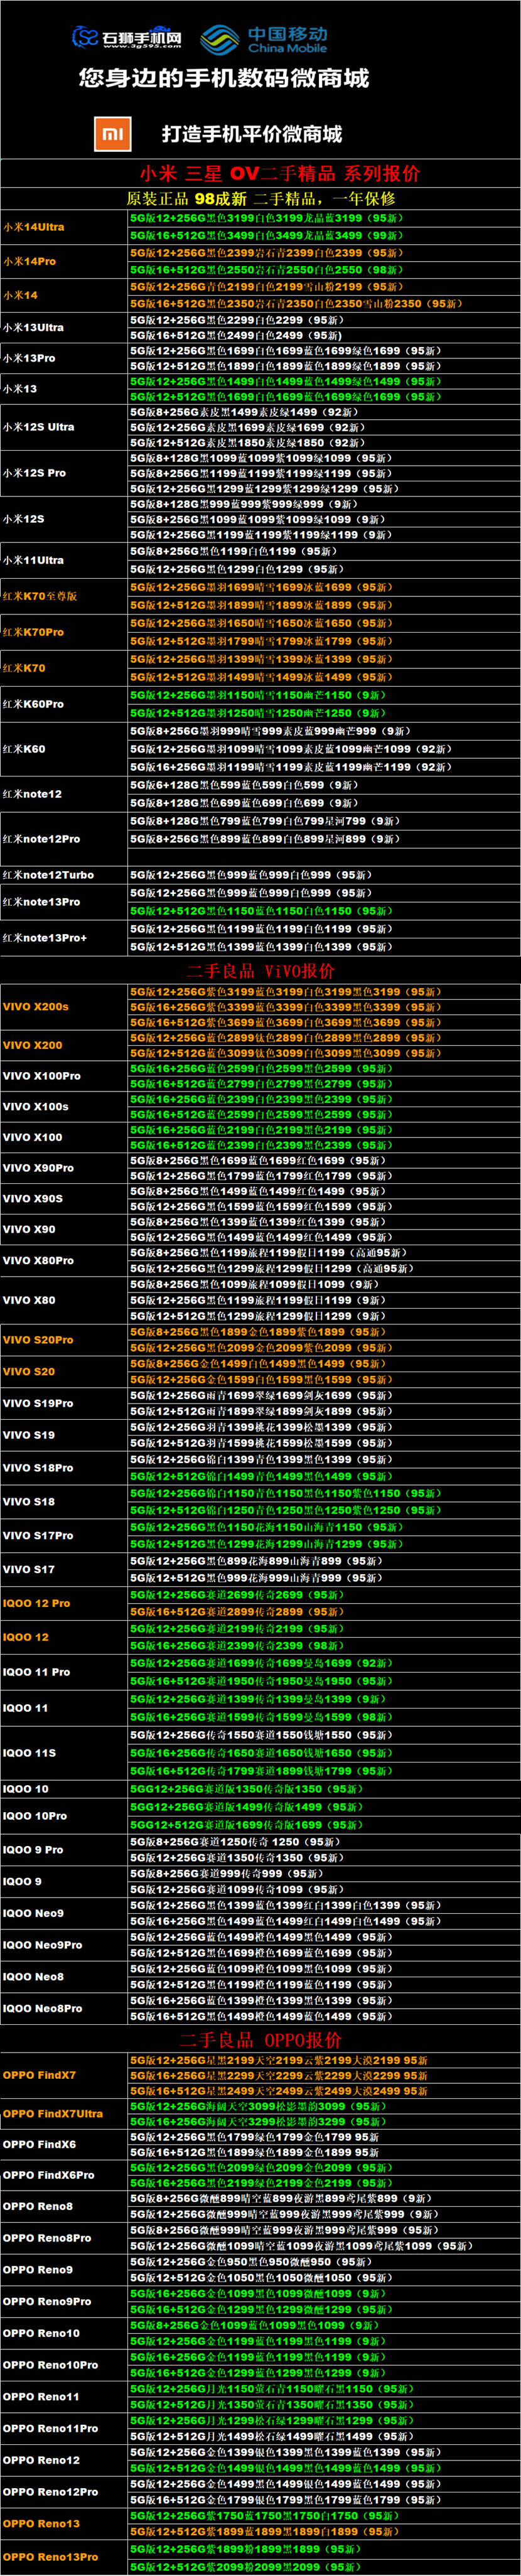Viewport: 521px width, 2576px height.
Task: Select the 小米12S Ultra model label
Action: coord(38,427)
